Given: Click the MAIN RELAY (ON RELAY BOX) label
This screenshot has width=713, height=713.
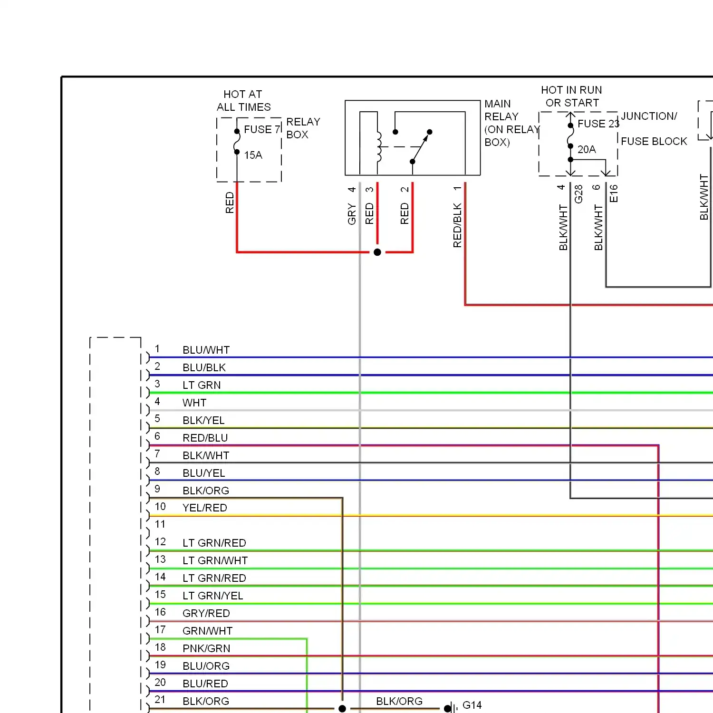Looking at the screenshot, I should (x=512, y=123).
